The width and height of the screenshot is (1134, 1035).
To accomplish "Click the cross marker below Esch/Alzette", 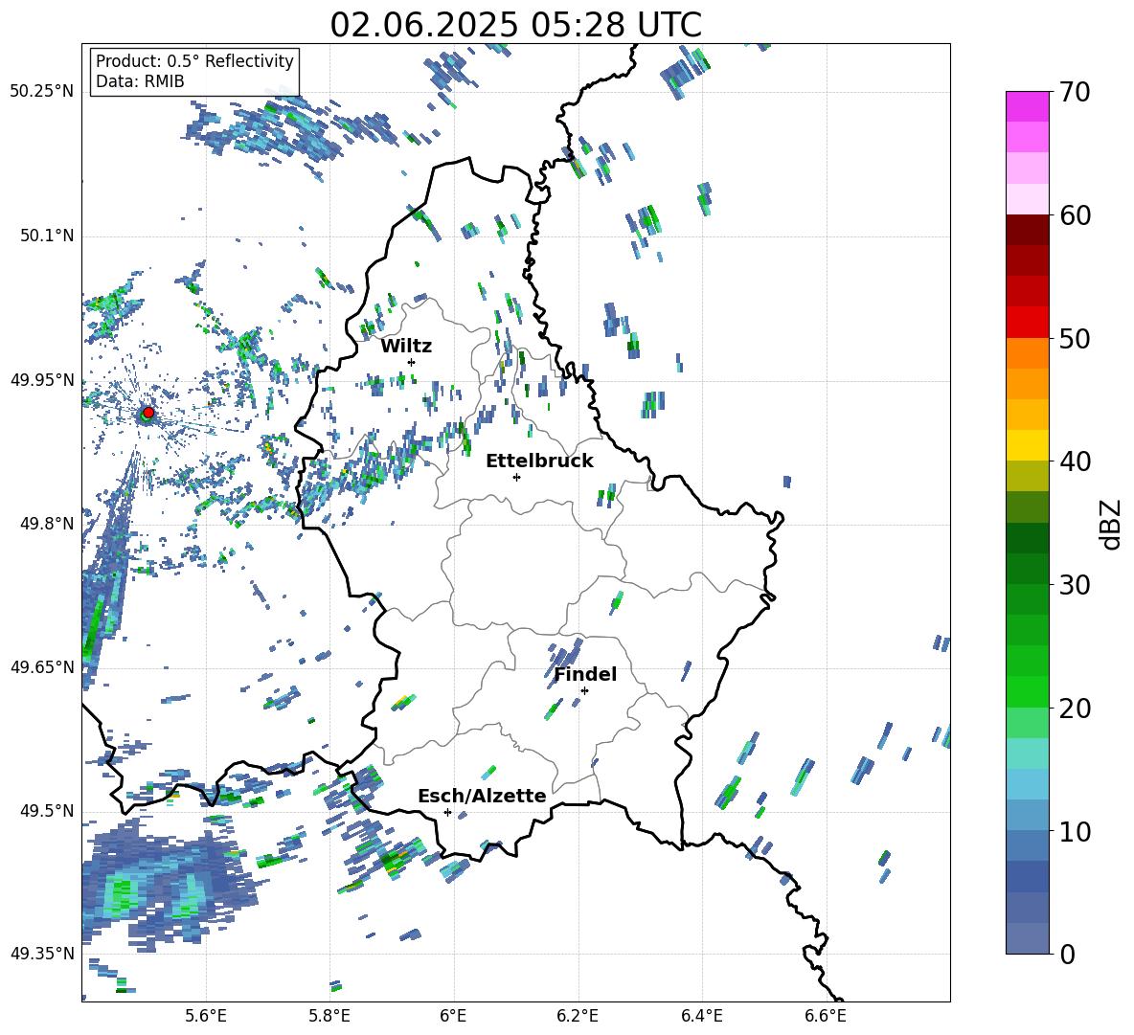I will tap(447, 812).
